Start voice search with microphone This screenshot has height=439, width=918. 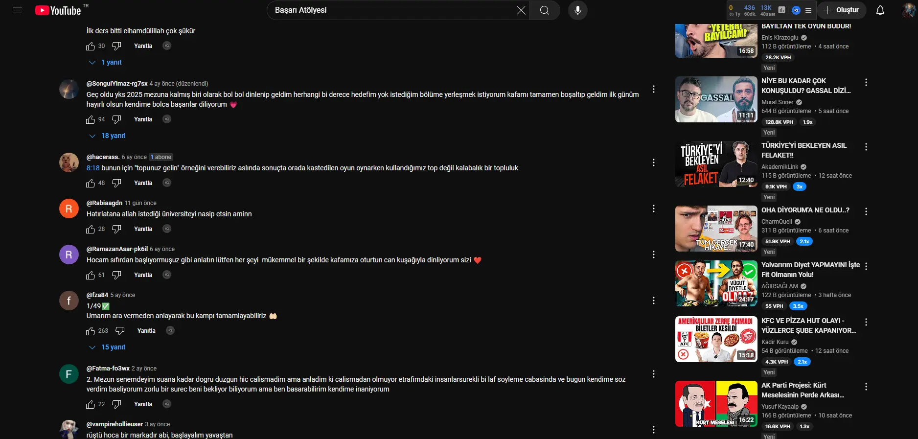coord(578,10)
